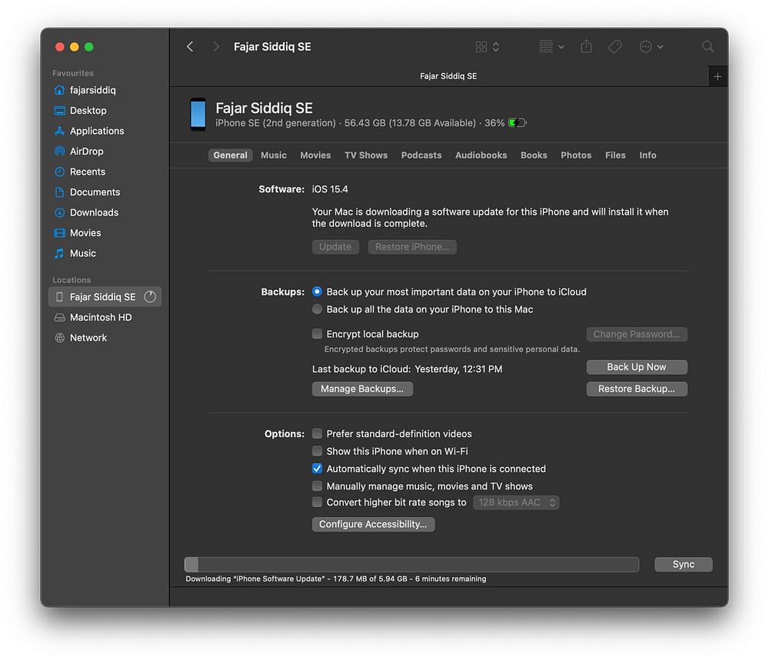Switch to the Podcasts tab
Viewport: 769px width, 661px height.
[421, 155]
